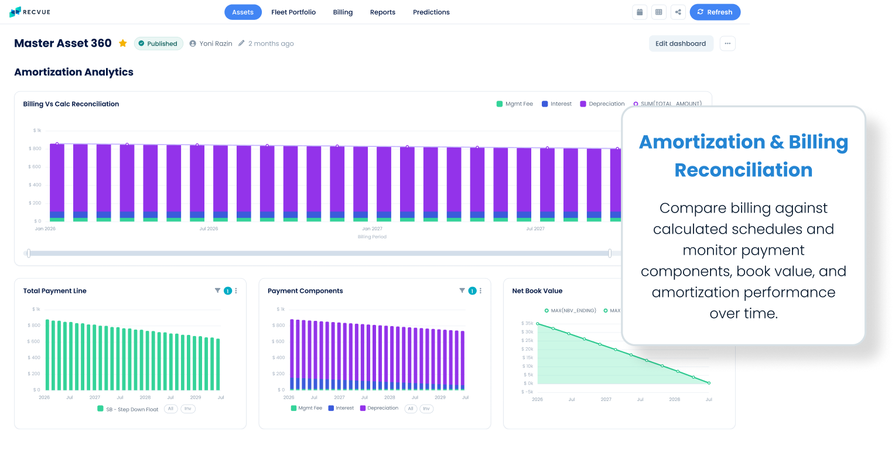
Task: Click the first data point on Net Book Value line
Action: 538,324
